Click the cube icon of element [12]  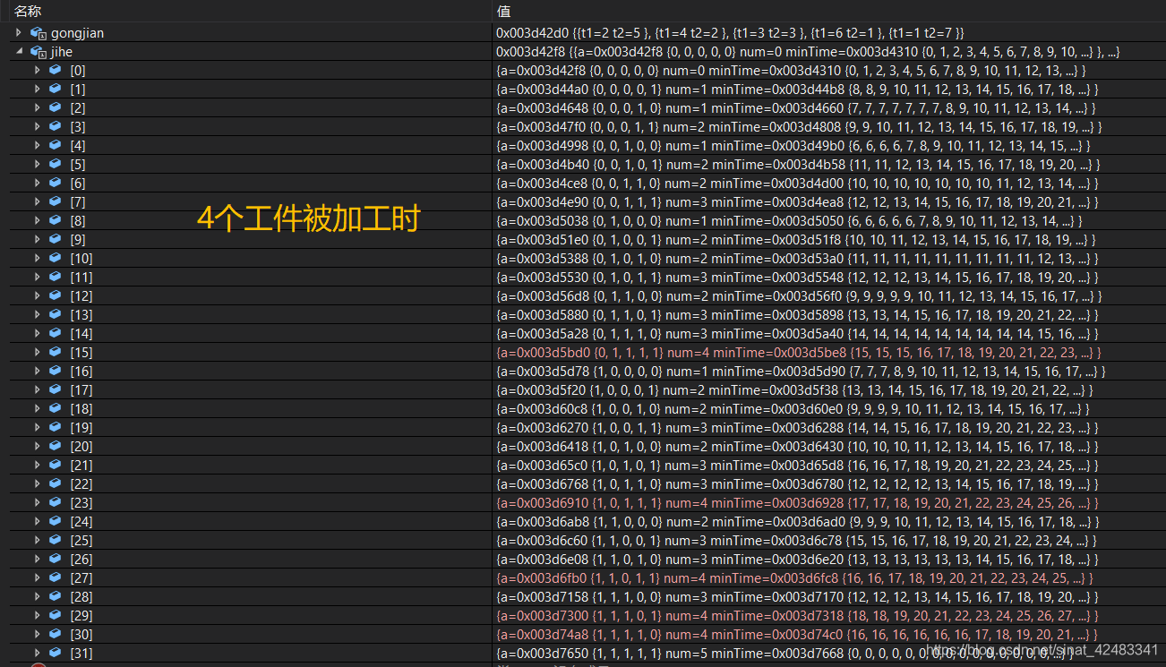(55, 295)
